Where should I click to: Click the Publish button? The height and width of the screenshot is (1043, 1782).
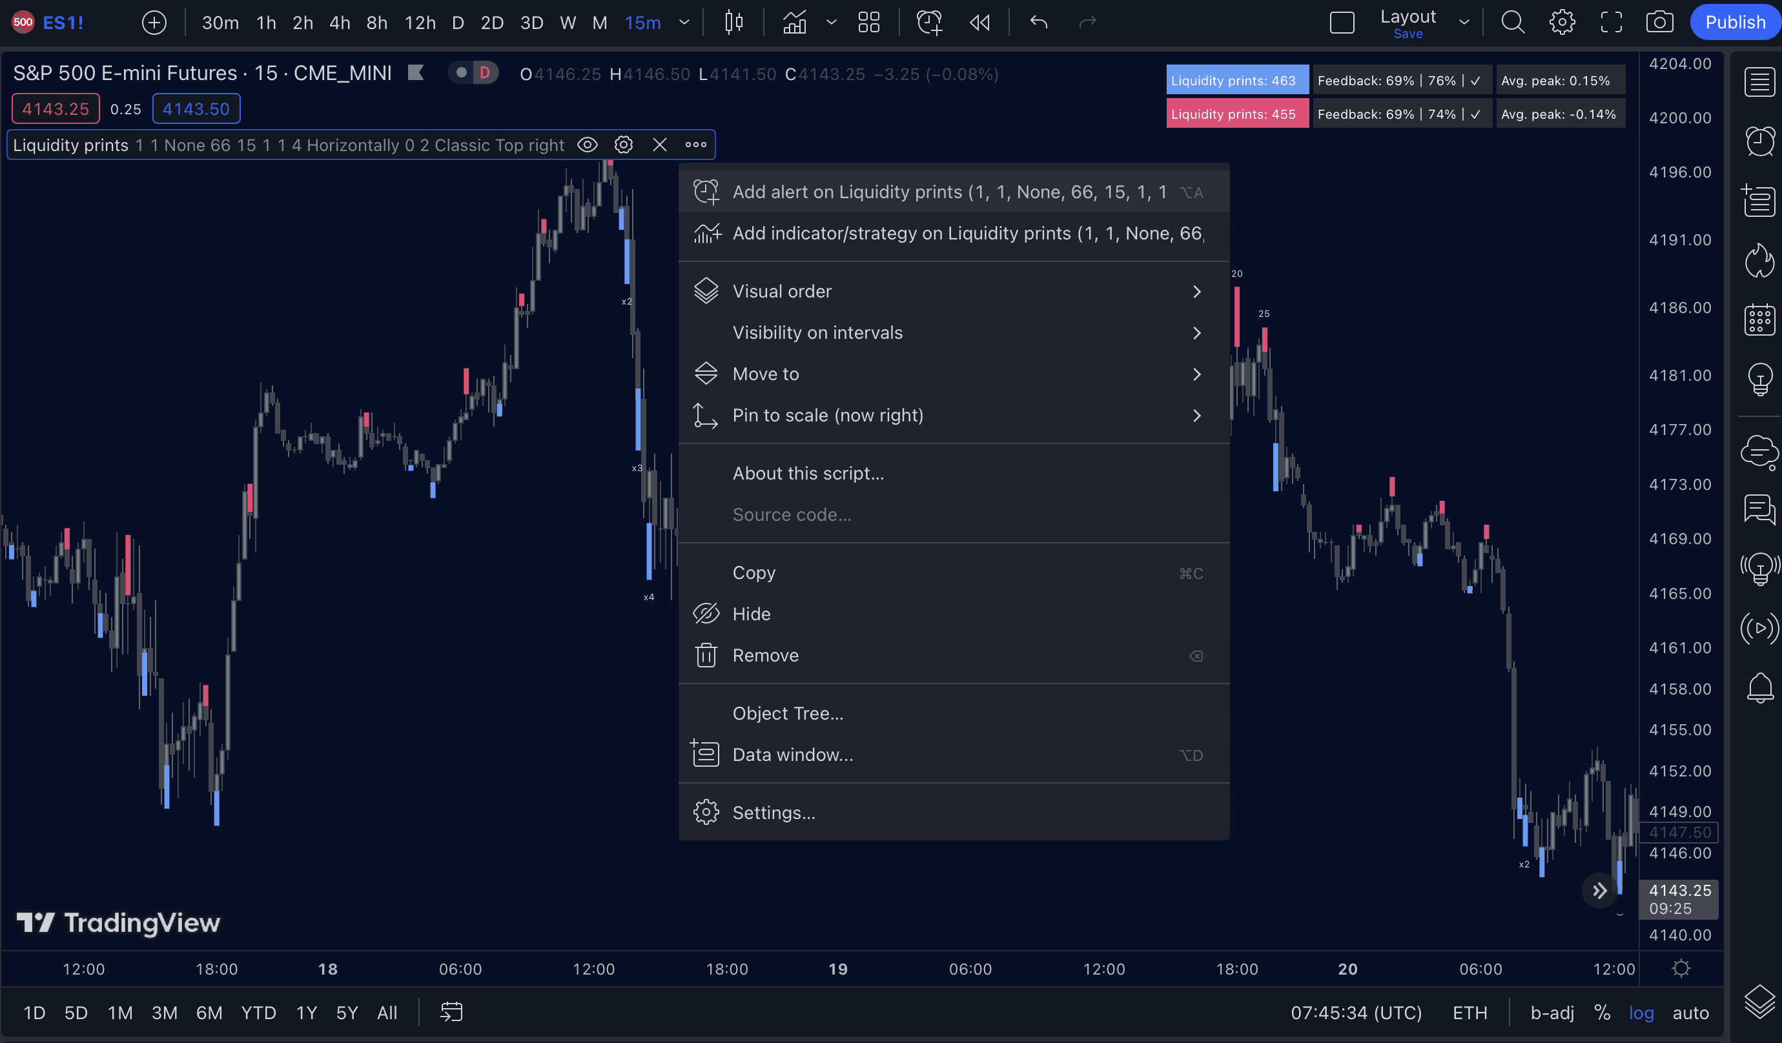pyautogui.click(x=1735, y=23)
